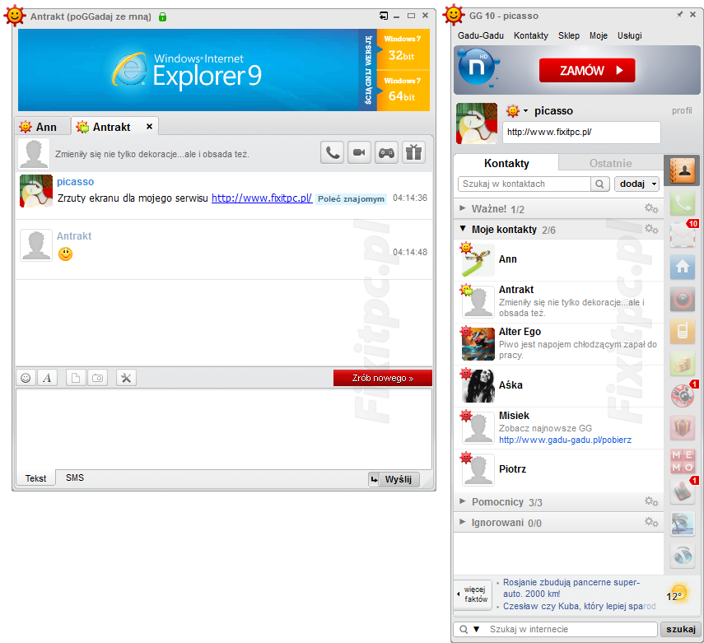Expand the Ignorowani group
704x643 pixels.
tap(462, 522)
